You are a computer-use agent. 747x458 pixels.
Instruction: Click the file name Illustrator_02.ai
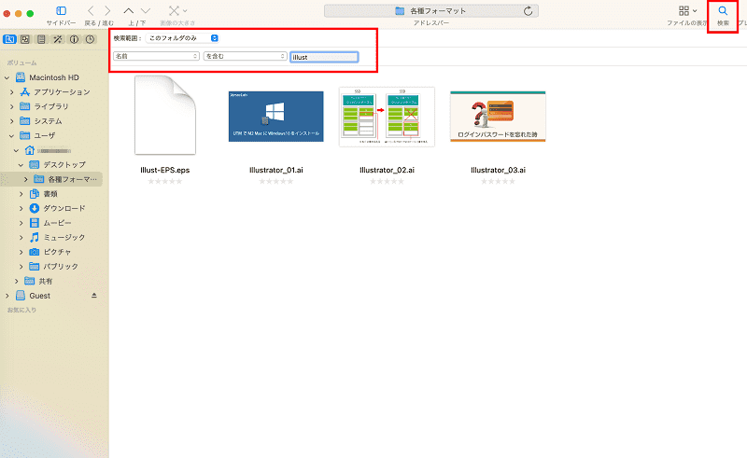pyautogui.click(x=387, y=170)
